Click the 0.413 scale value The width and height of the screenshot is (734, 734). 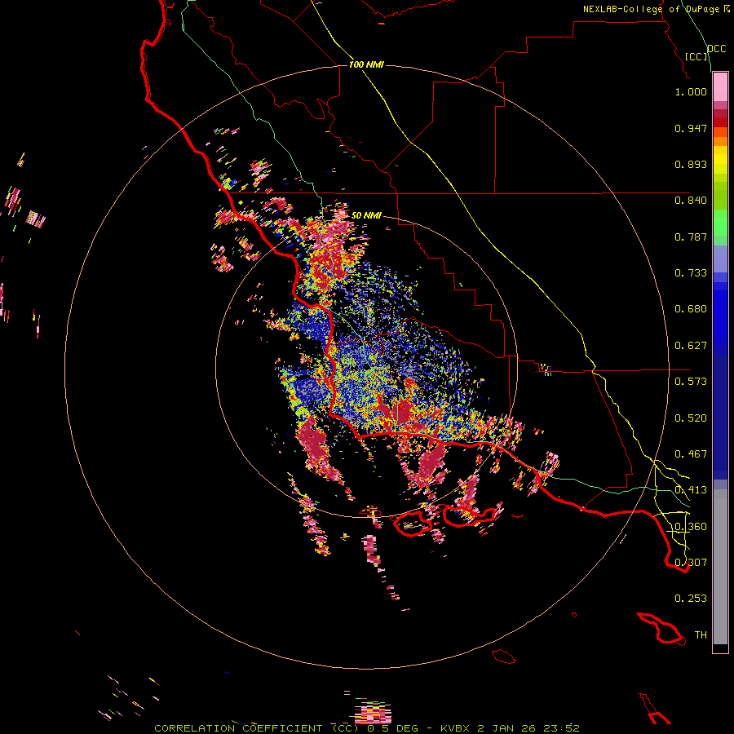tap(691, 490)
